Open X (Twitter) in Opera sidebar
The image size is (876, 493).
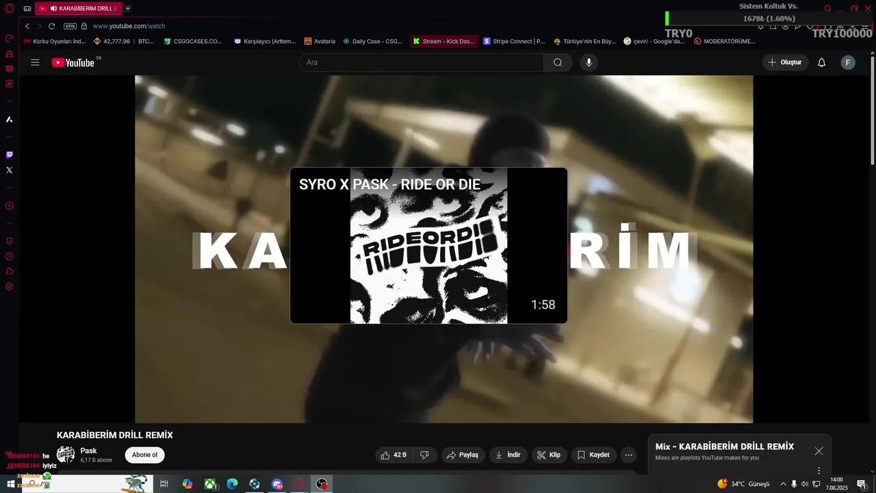point(9,170)
